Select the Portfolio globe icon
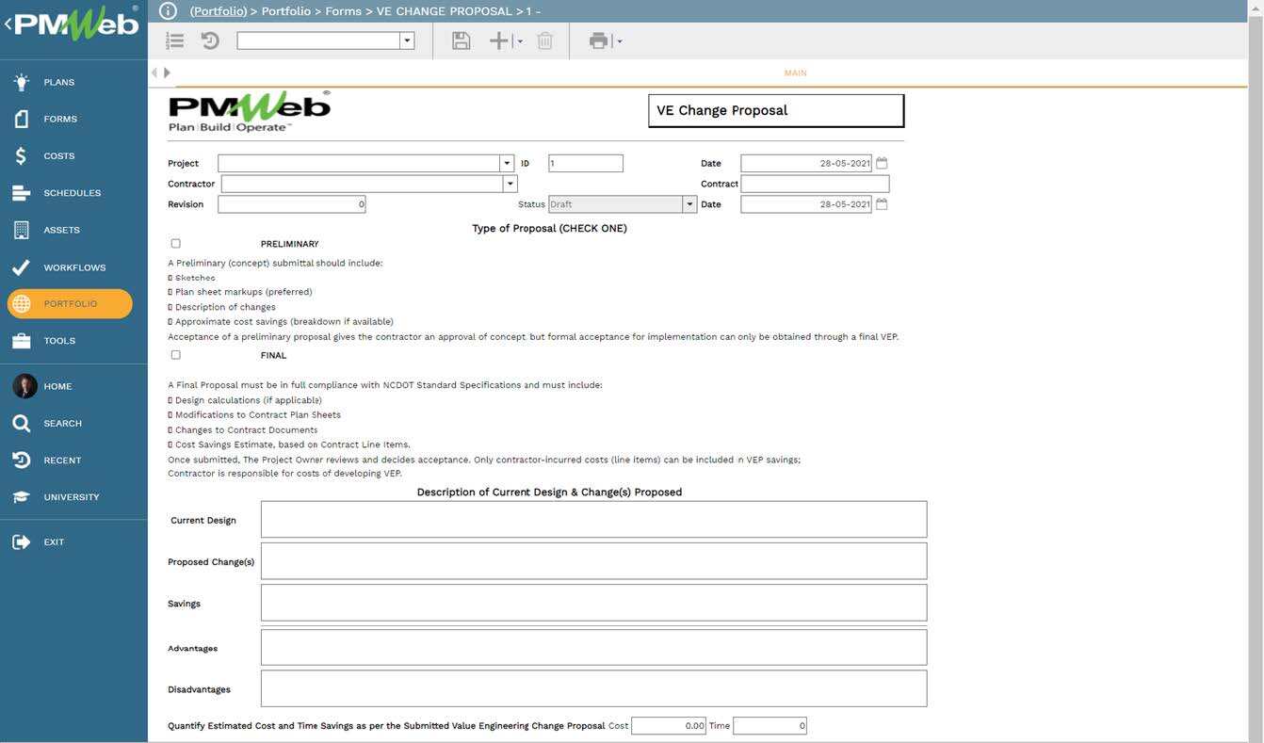 (x=21, y=304)
